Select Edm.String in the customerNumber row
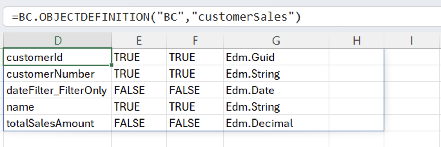The height and width of the screenshot is (147, 441). 276,74
